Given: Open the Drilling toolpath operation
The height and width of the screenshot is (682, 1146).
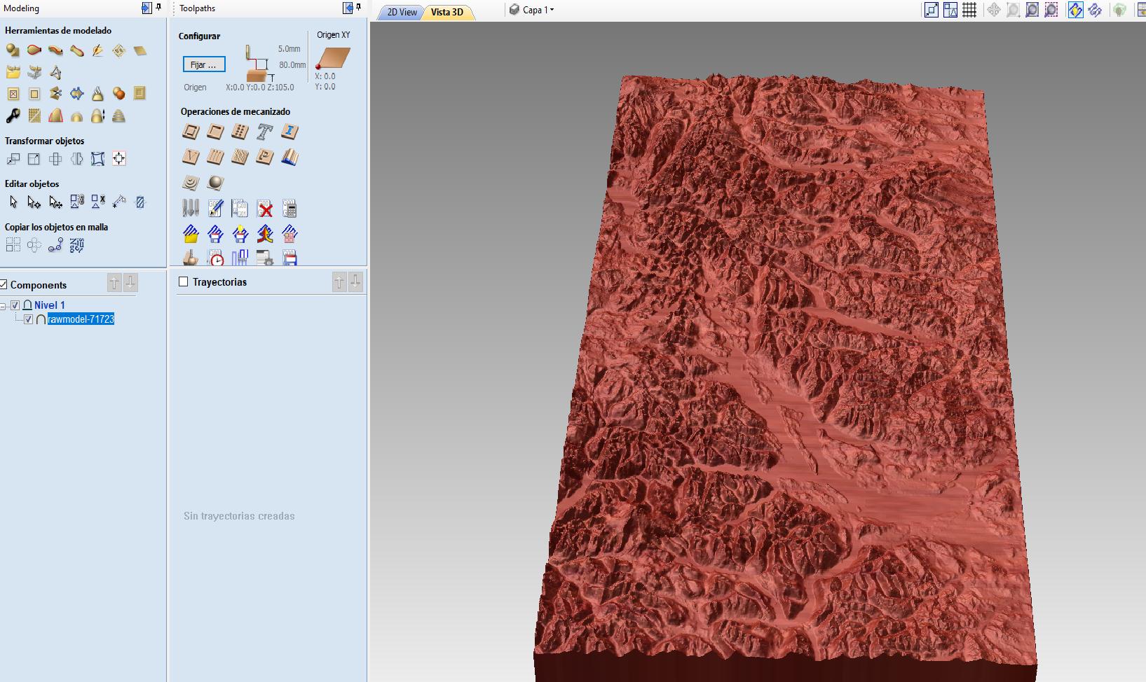Looking at the screenshot, I should pos(240,132).
